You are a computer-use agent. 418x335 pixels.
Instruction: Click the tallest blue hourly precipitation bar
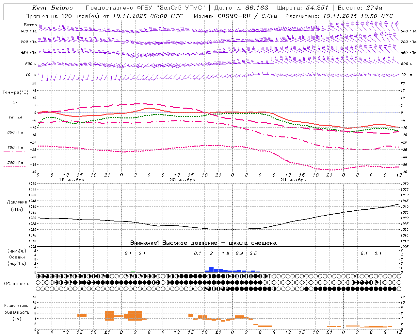211,270
